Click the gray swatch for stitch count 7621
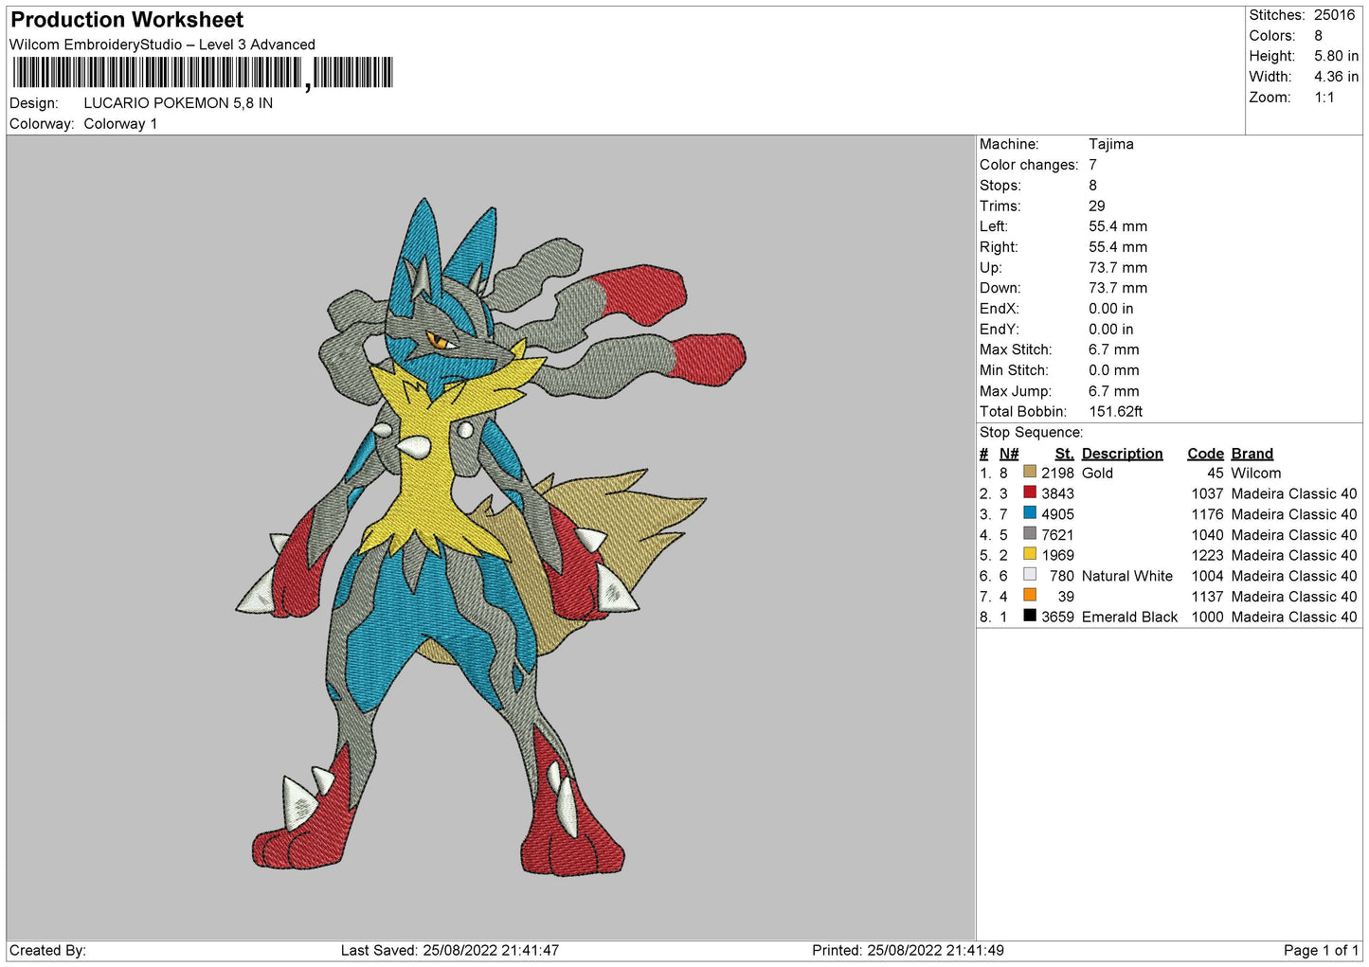 1030,533
